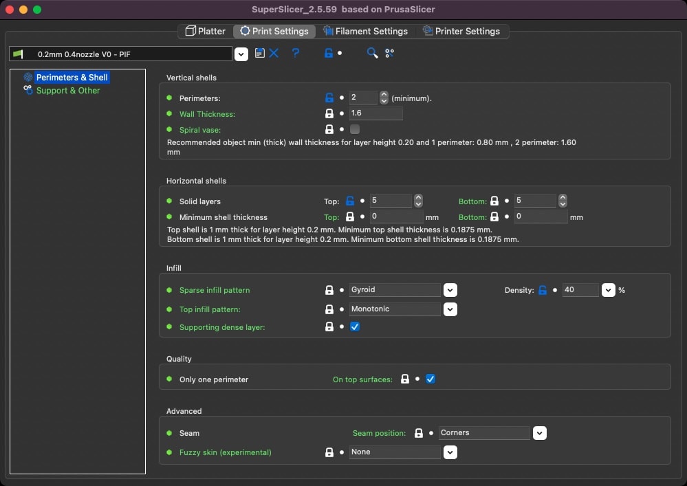
Task: Open the Printer Settings tab
Action: 461,31
